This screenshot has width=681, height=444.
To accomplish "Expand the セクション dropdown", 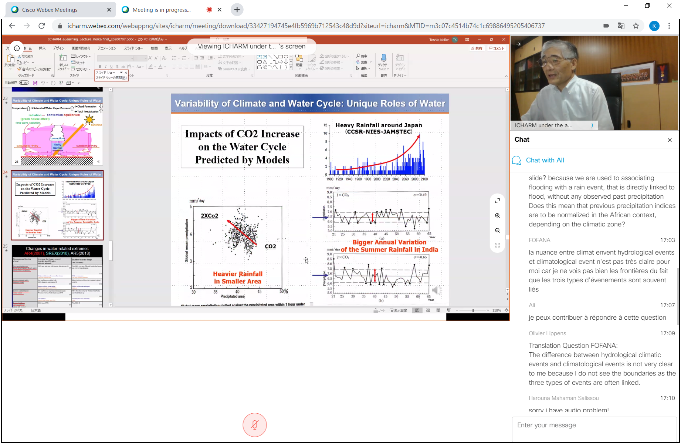I will coord(81,69).
